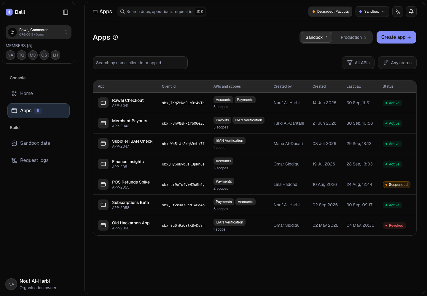Select member avatar OS
The height and width of the screenshot is (296, 427).
pos(44,55)
